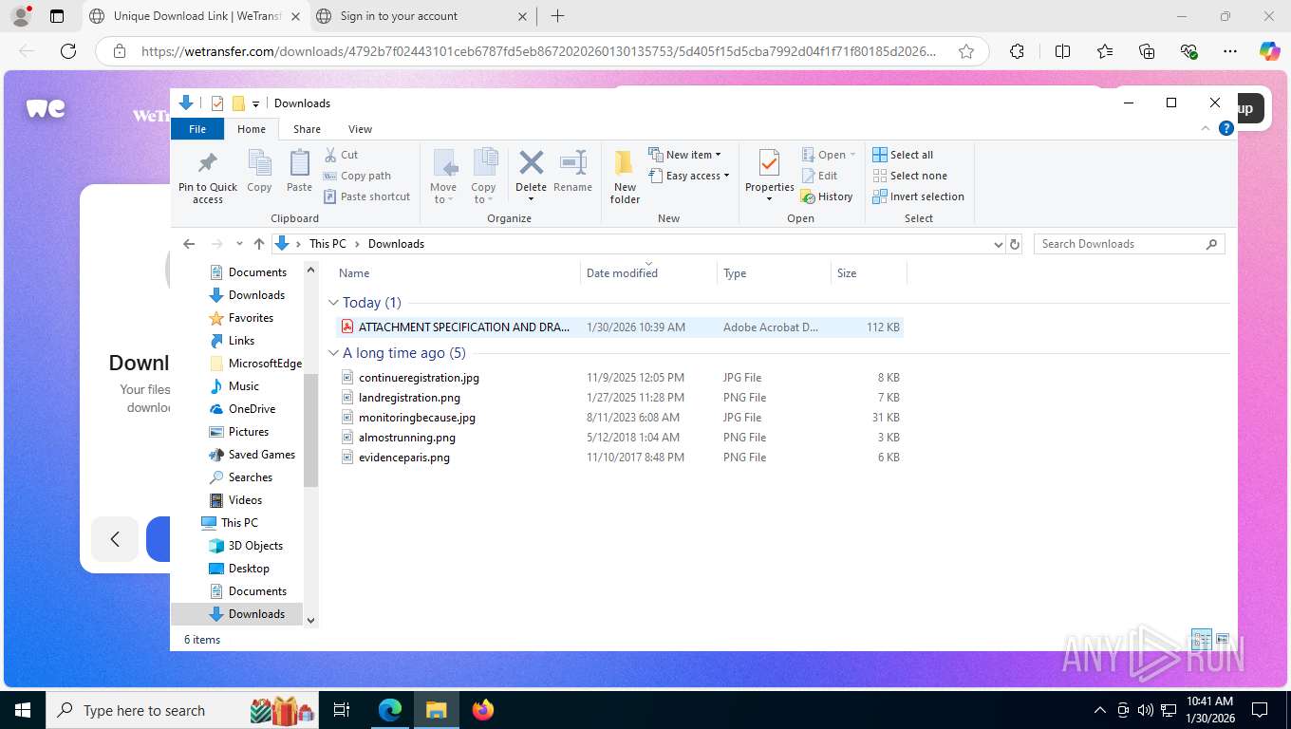Screen dimensions: 1291x729
Task: Minimize the ribbon with chevron
Action: click(x=1206, y=128)
